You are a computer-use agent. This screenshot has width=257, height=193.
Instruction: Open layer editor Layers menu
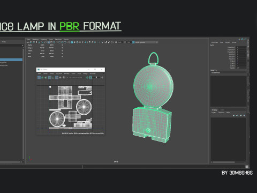214,113
